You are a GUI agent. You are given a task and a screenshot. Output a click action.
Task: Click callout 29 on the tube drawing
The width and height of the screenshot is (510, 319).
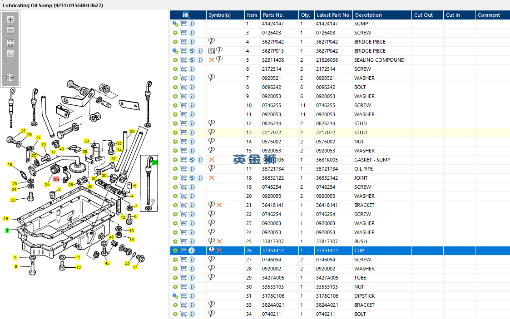(x=132, y=131)
